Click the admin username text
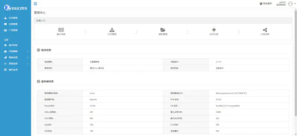The width and height of the screenshot is (297, 136). click(x=283, y=2)
